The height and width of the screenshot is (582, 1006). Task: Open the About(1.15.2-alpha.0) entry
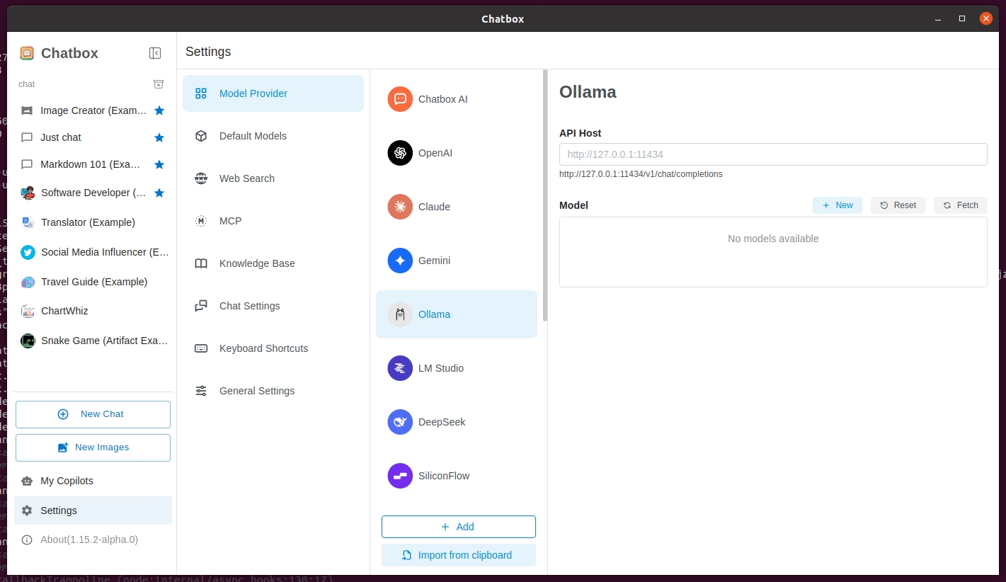(93, 540)
